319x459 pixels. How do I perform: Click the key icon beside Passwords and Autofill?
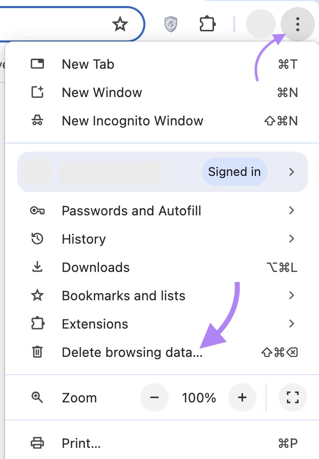click(38, 211)
